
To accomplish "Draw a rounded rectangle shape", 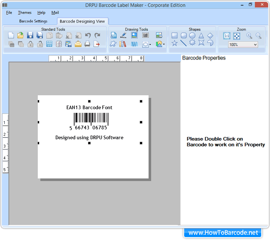I will [x=183, y=36].
